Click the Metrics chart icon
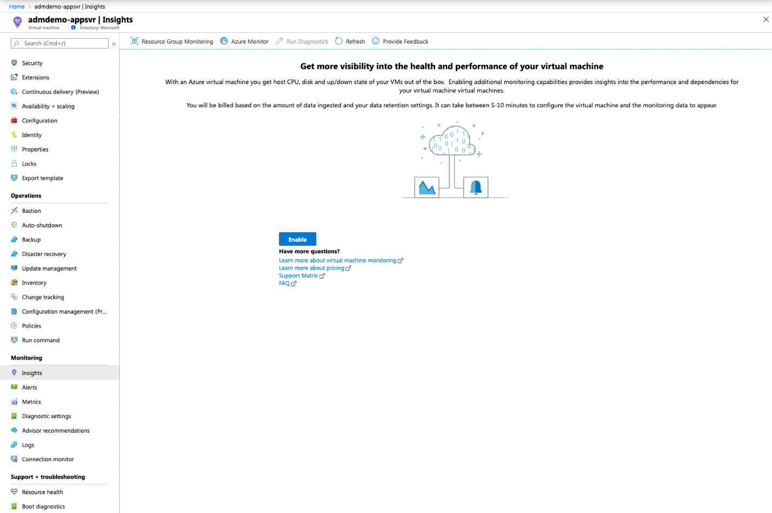772x513 pixels. 14,401
